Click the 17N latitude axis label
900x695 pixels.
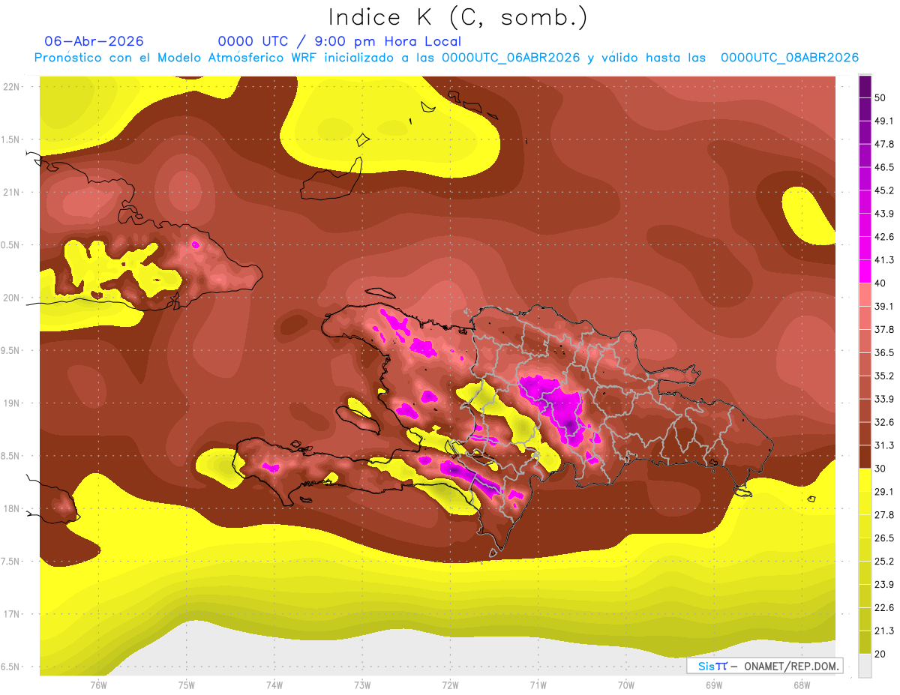point(11,614)
